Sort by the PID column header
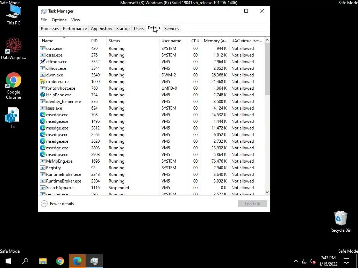The width and height of the screenshot is (358, 268). point(98,40)
